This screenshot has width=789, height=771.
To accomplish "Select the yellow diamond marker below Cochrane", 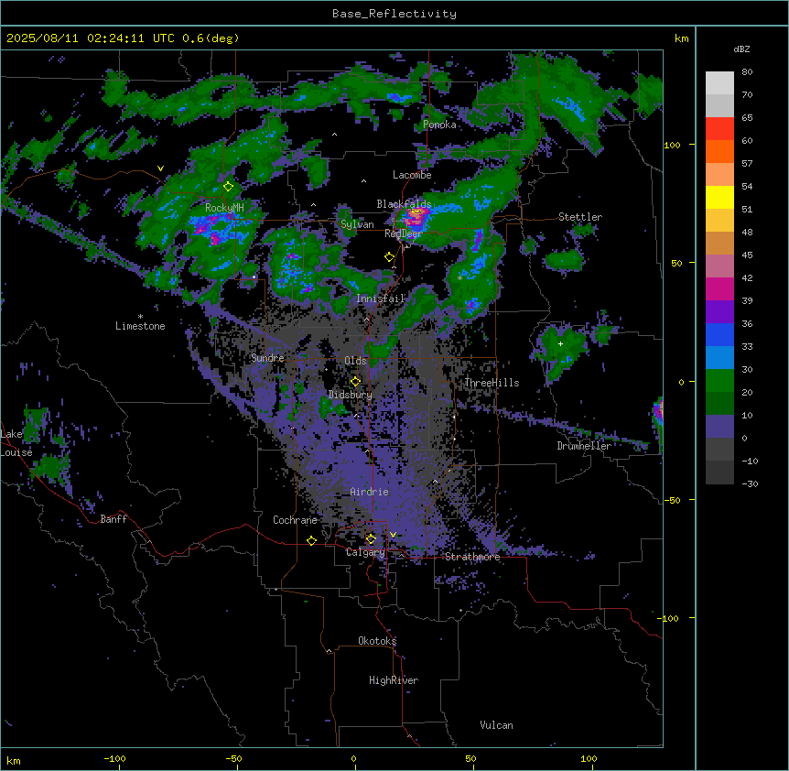I will click(x=311, y=540).
